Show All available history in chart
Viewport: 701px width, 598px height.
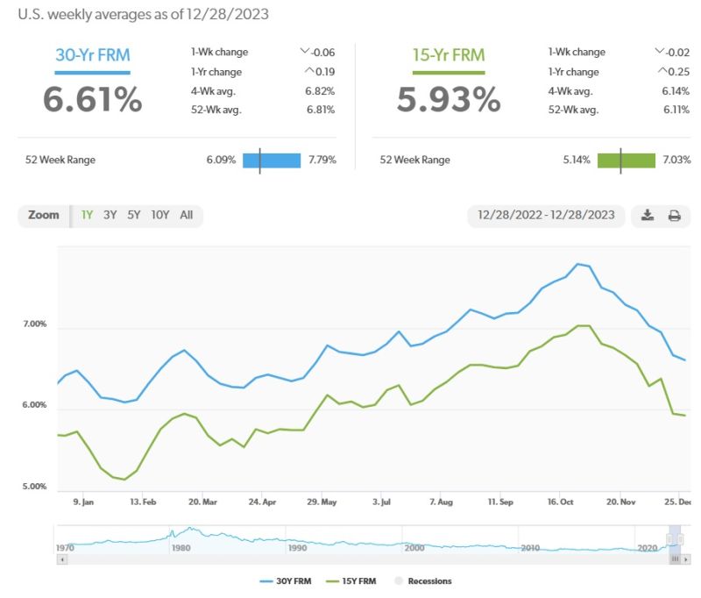tap(186, 215)
